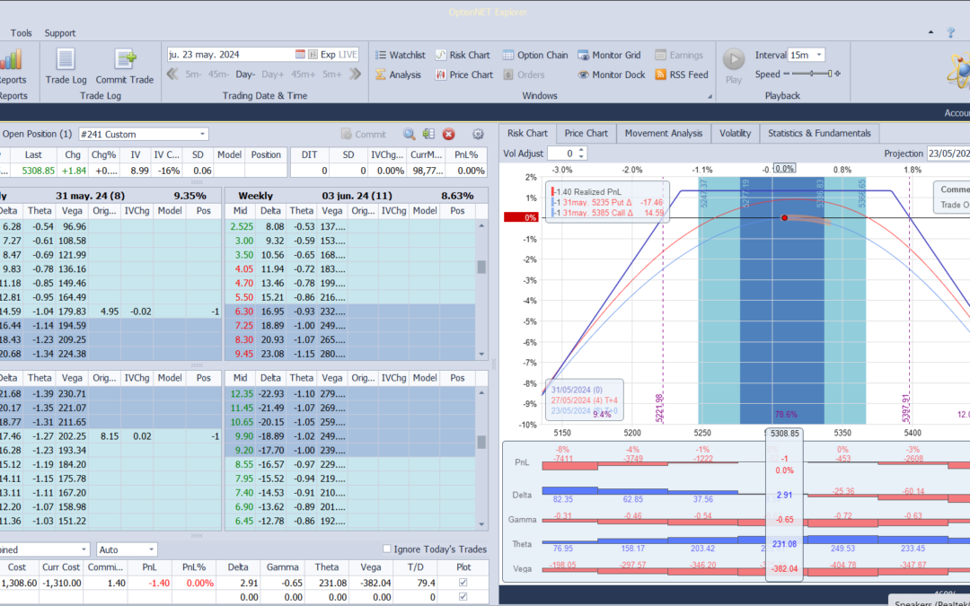The width and height of the screenshot is (970, 606).
Task: Click the magnifier icon beside Commit
Action: click(x=410, y=134)
